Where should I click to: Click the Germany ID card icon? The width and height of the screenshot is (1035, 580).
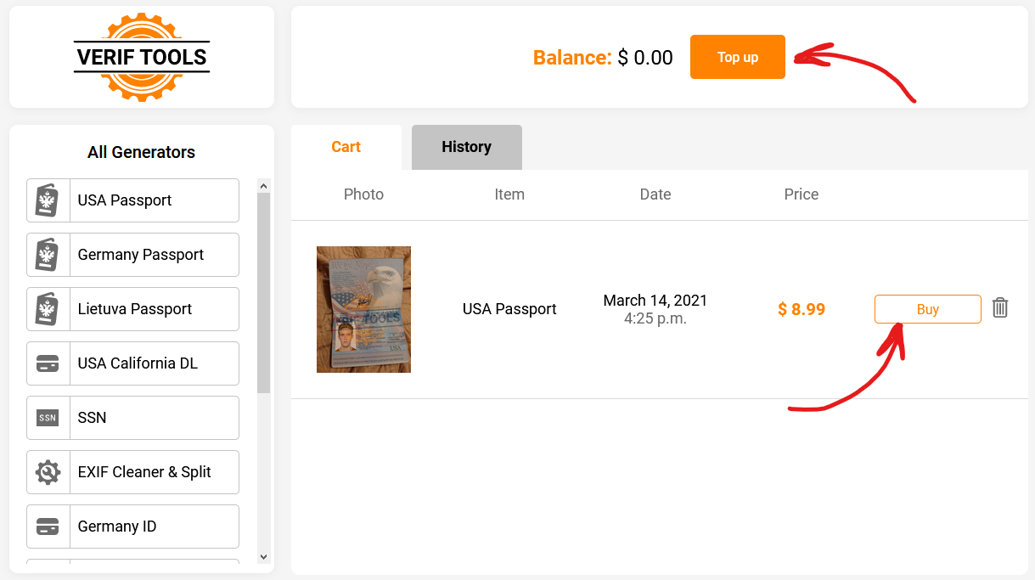pyautogui.click(x=48, y=527)
